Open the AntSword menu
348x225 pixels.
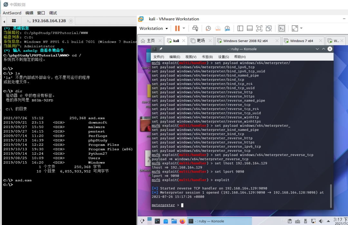[12, 13]
